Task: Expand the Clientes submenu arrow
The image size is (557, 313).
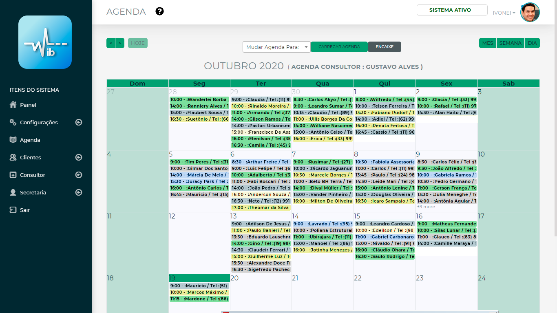Action: pyautogui.click(x=79, y=157)
